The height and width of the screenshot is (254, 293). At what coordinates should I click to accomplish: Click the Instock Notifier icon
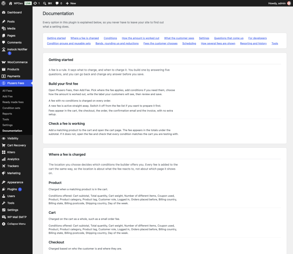coord(3,49)
